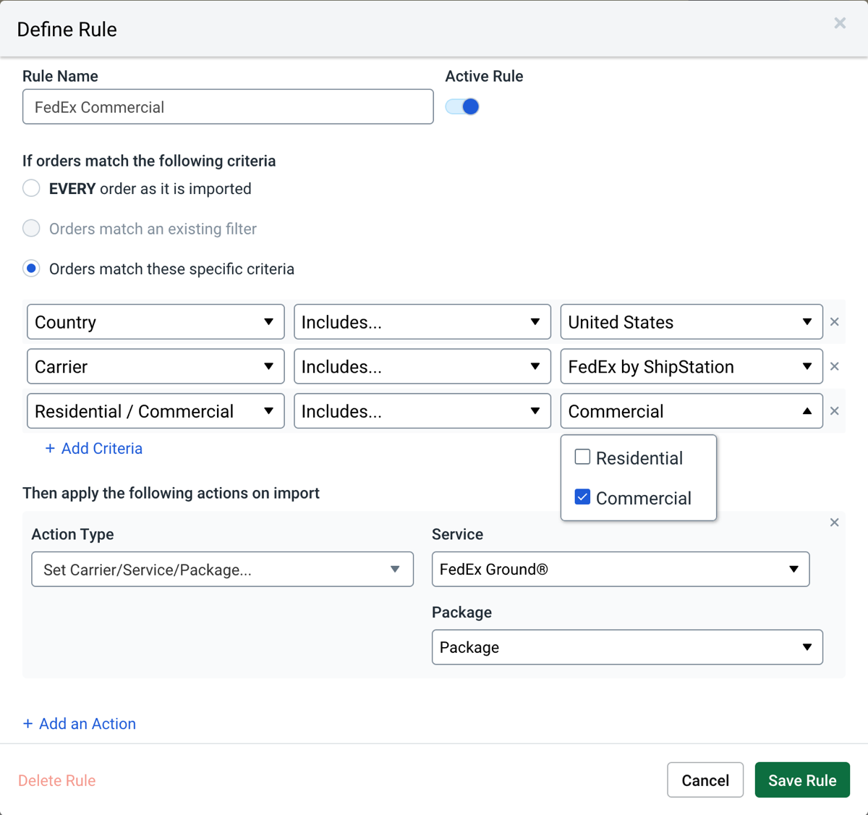Uncheck the Commercial checkbox
Screen dimensions: 868x815
[582, 497]
